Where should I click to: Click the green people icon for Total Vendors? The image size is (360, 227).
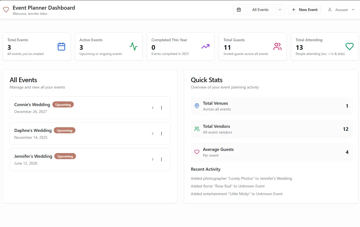point(197,129)
